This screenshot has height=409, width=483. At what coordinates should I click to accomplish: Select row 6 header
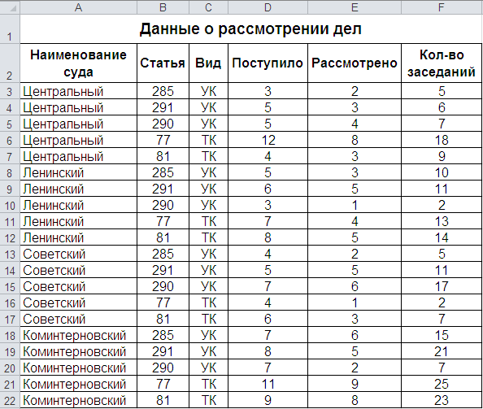click(x=10, y=140)
